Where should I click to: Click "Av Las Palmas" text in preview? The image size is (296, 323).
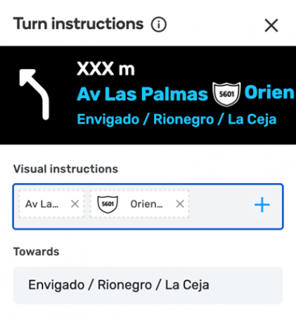143,94
